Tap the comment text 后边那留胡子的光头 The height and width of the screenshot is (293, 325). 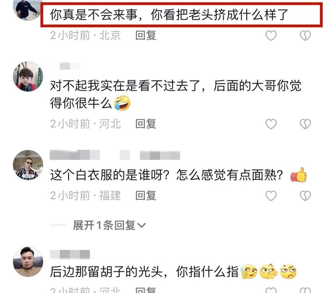[x=106, y=272]
